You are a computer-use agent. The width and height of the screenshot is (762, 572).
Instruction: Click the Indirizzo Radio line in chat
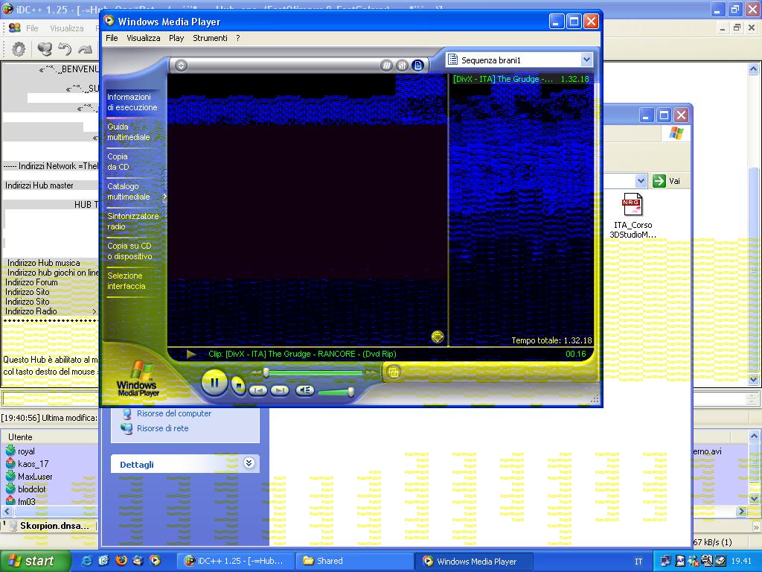(x=31, y=311)
